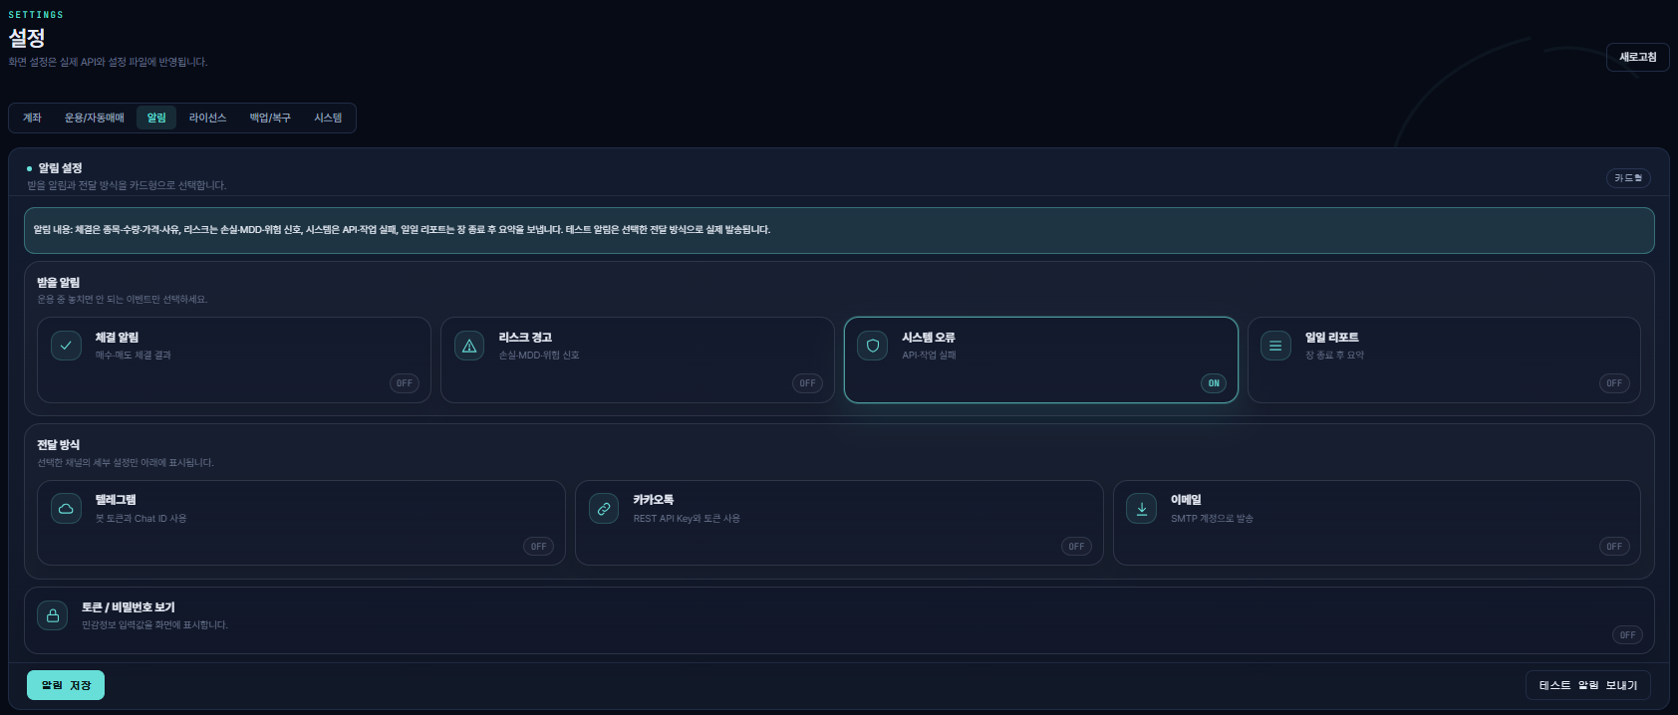The image size is (1678, 715).
Task: Click the 알림 설정 panel heading
Action: tap(60, 168)
